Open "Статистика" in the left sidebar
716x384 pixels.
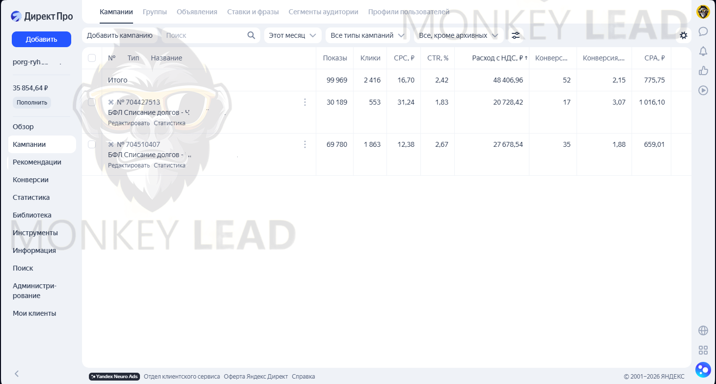[x=31, y=197]
